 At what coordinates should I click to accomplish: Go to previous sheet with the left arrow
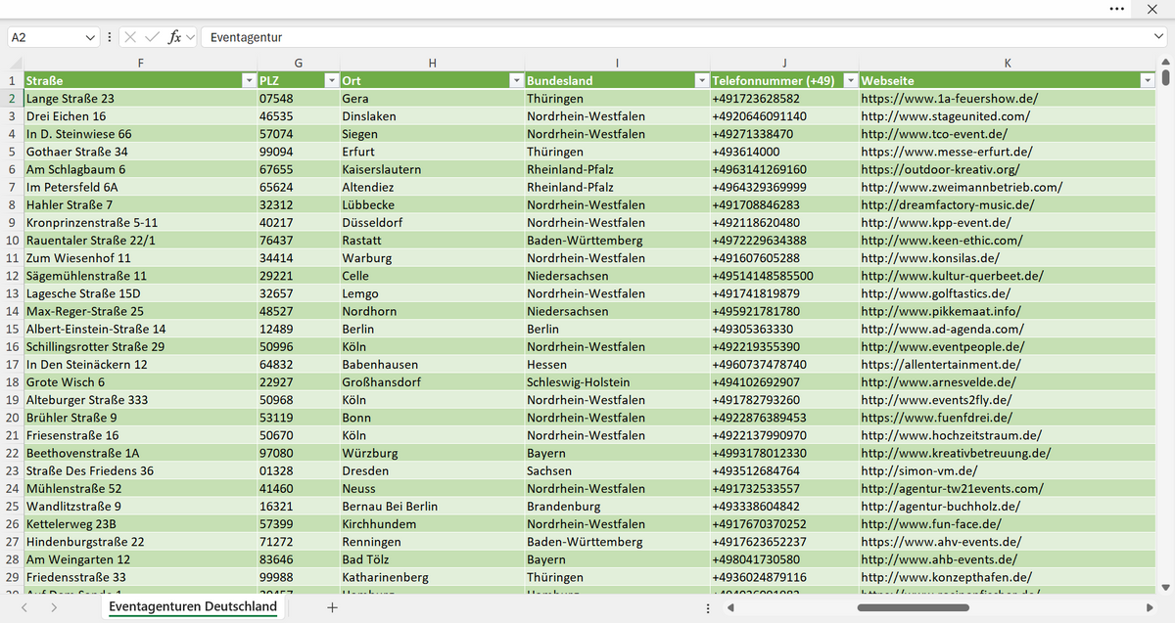[24, 607]
